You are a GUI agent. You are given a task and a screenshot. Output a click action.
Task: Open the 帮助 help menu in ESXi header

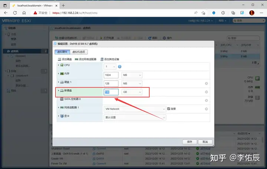coord(222,21)
